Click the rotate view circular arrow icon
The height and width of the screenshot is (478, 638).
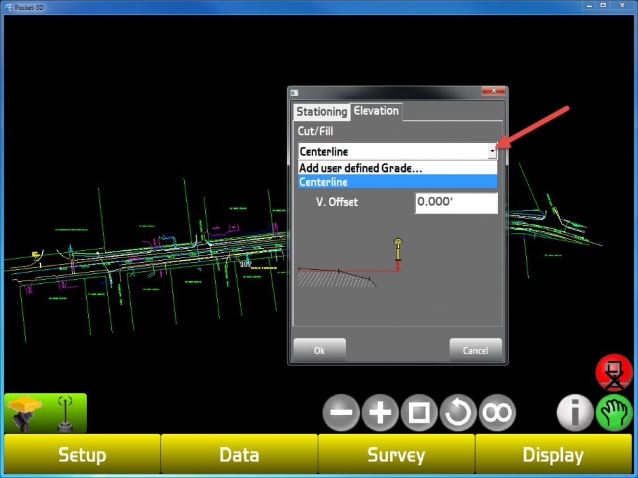(x=458, y=413)
